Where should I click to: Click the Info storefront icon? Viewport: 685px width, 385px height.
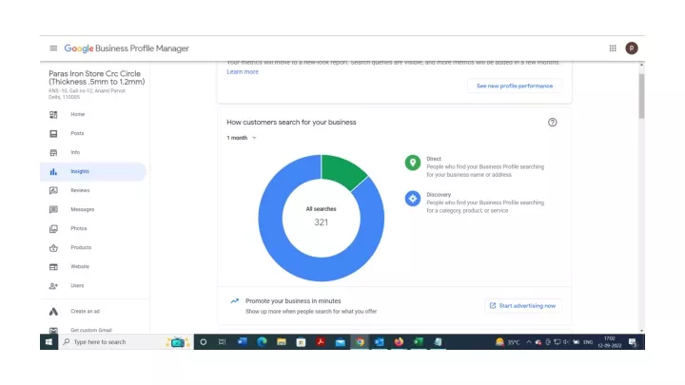coord(53,153)
